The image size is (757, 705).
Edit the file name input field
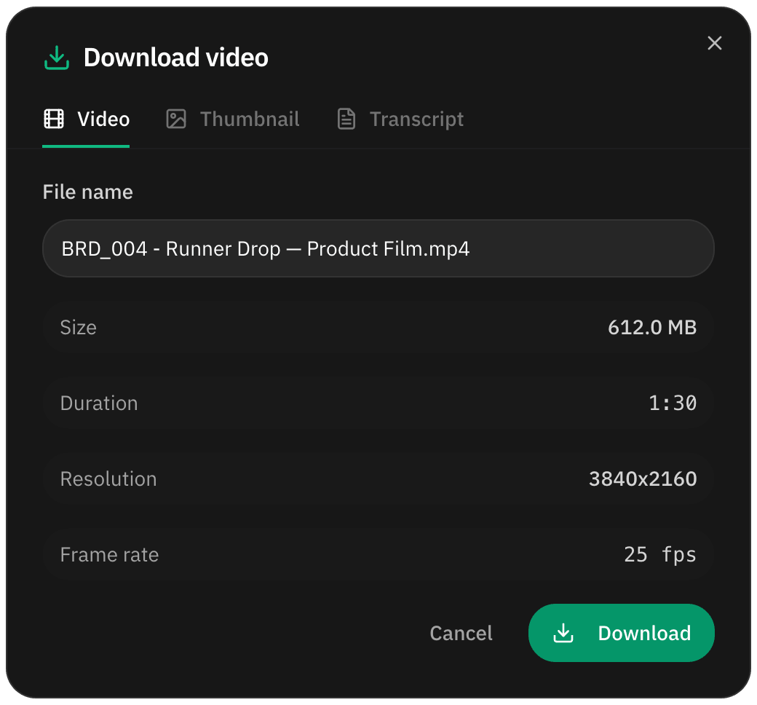pyautogui.click(x=378, y=248)
